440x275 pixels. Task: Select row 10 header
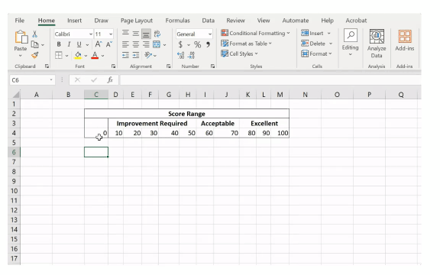point(14,191)
